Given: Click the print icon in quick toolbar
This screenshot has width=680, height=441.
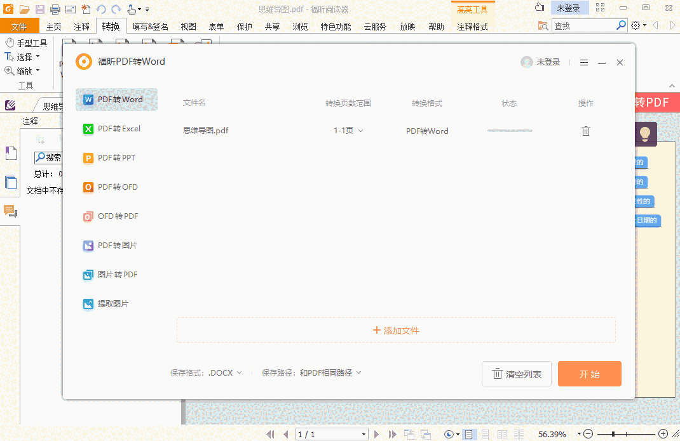Looking at the screenshot, I should click(55, 9).
